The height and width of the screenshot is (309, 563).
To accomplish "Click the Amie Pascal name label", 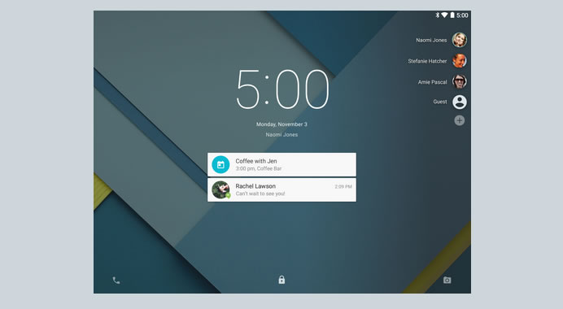I will (432, 82).
